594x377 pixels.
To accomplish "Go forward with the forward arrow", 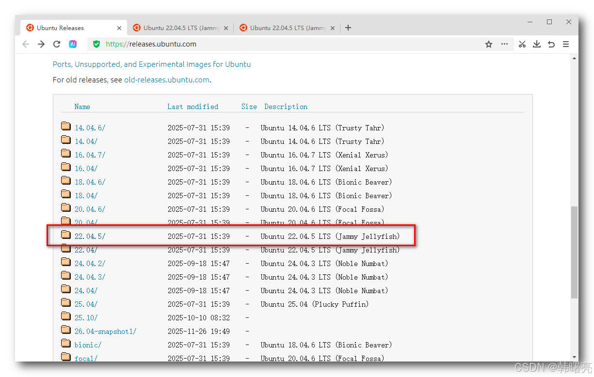I will point(41,44).
